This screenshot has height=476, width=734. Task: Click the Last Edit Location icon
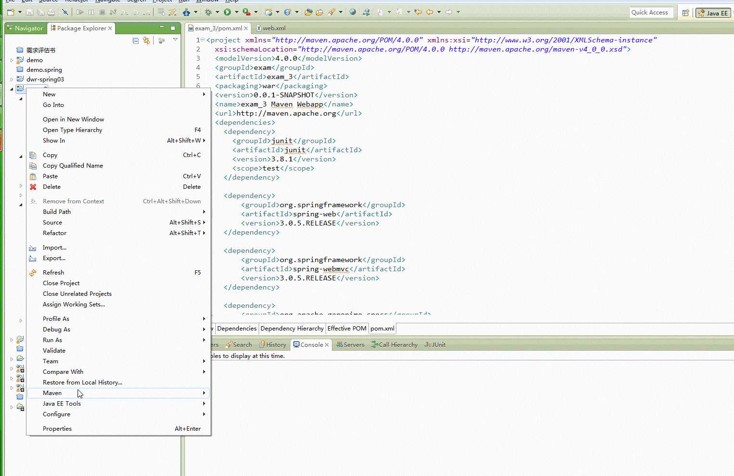pyautogui.click(x=418, y=12)
